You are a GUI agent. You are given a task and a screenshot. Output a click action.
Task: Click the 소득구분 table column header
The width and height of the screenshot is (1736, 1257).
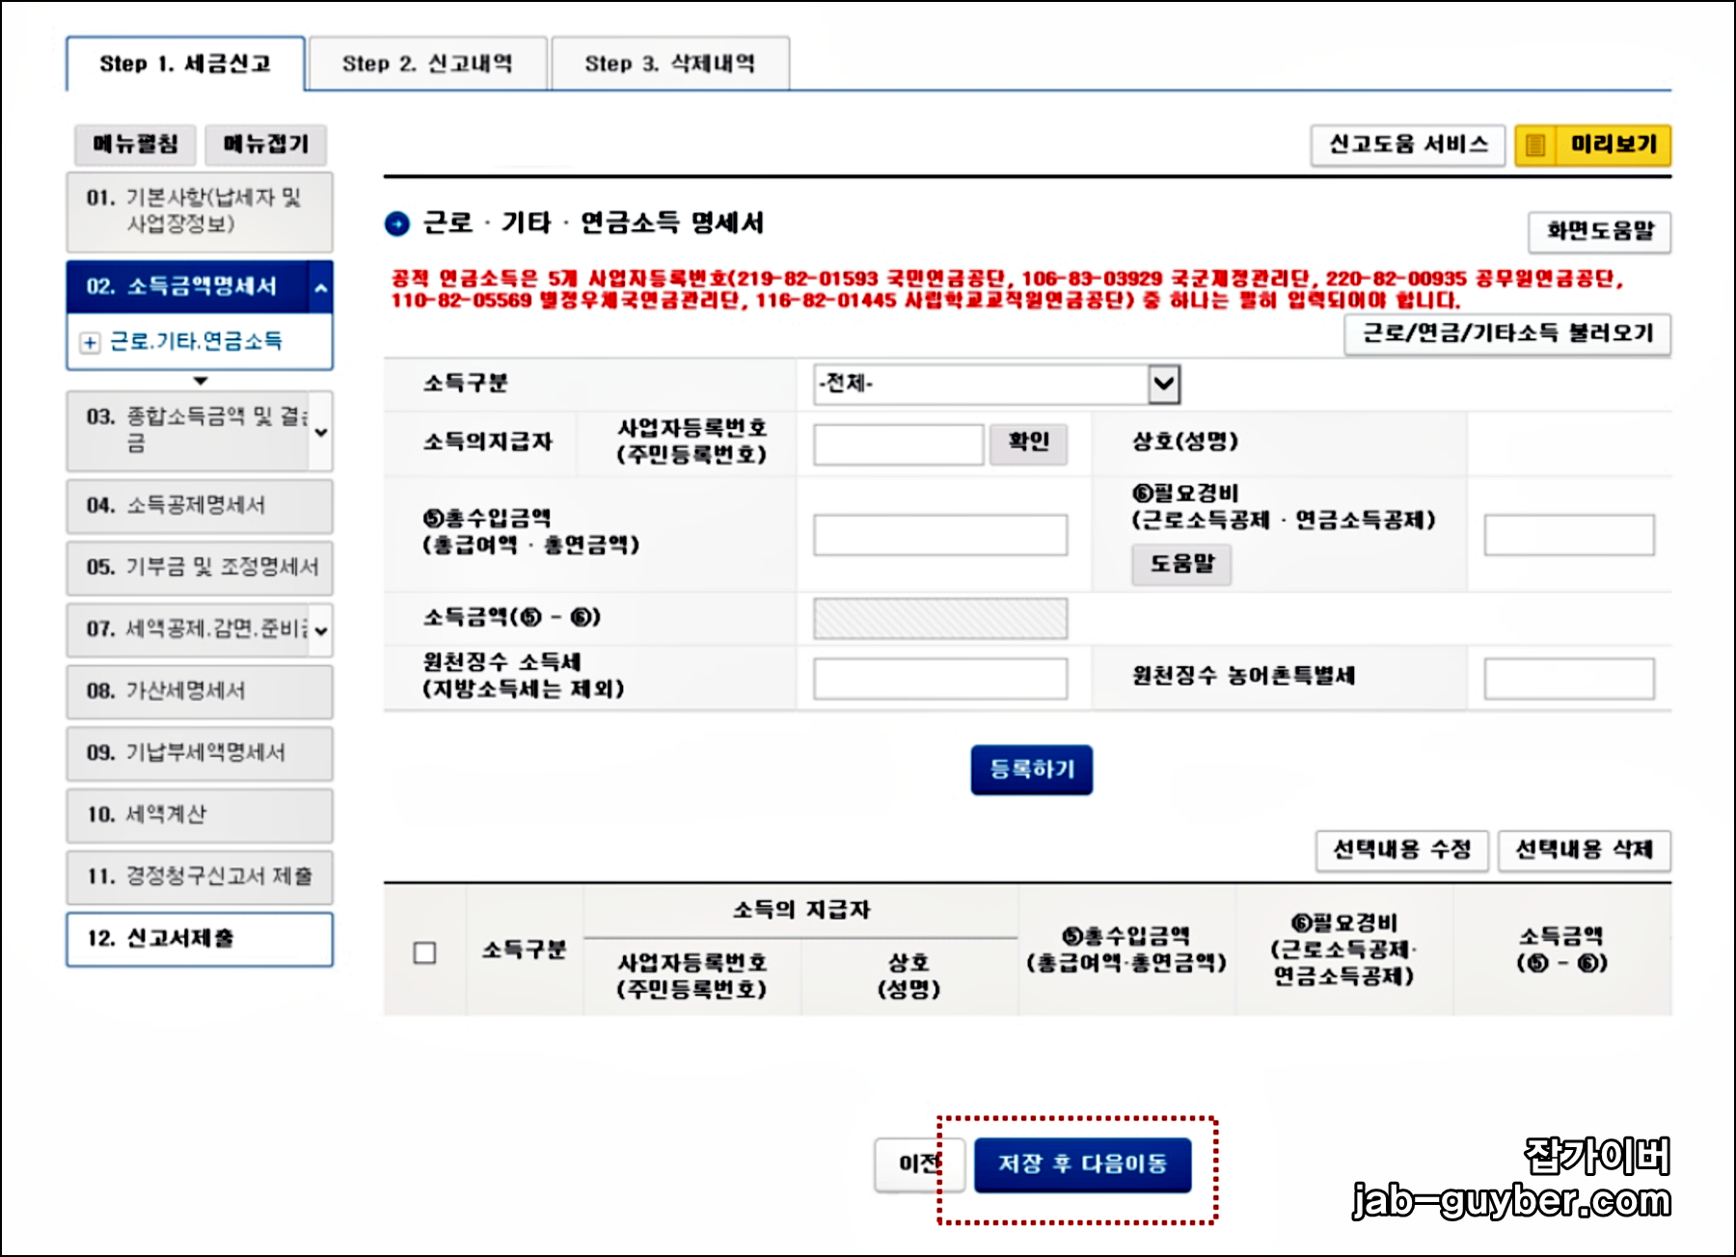[525, 950]
